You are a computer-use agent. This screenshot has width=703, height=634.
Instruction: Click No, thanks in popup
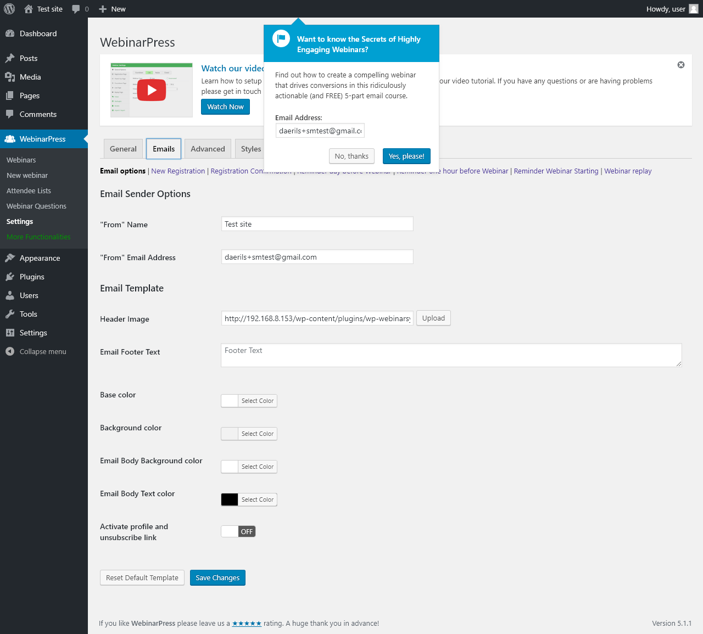351,156
